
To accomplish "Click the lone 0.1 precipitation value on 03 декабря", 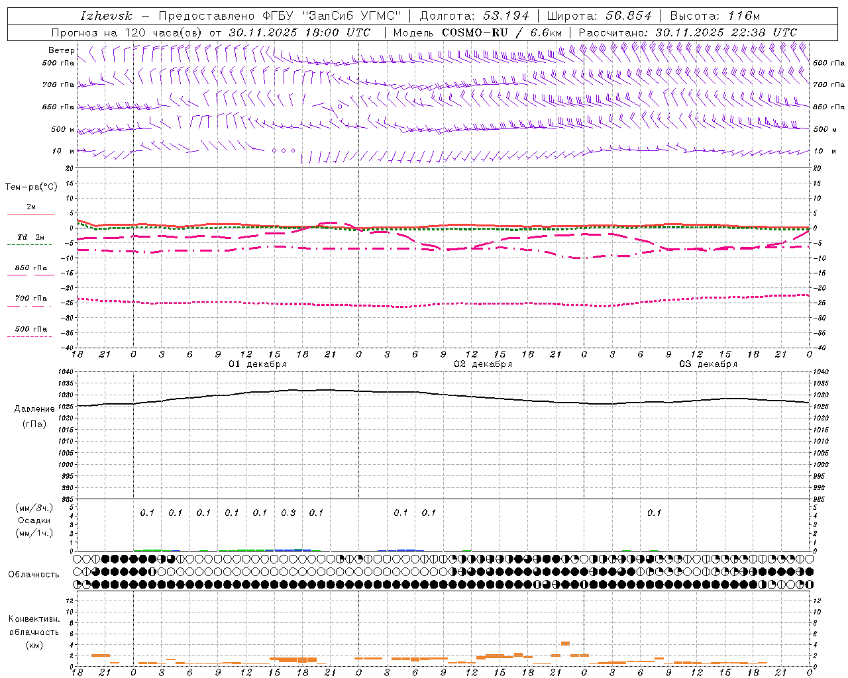I will (x=654, y=513).
